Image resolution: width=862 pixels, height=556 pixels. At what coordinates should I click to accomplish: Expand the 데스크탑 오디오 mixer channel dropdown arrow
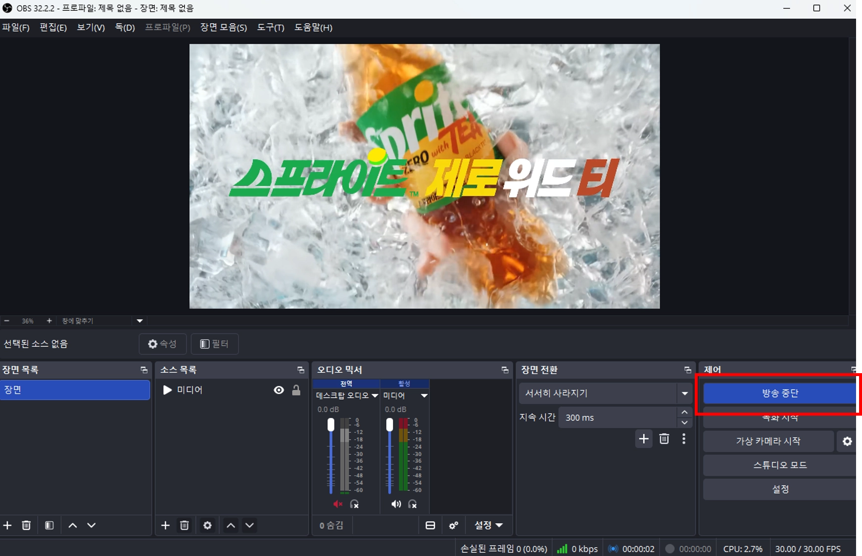[x=375, y=395]
